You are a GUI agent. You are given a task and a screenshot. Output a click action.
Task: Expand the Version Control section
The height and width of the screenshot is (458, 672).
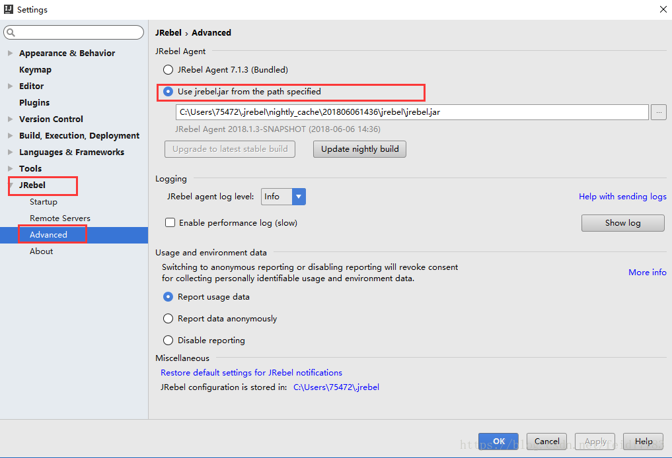coord(10,119)
